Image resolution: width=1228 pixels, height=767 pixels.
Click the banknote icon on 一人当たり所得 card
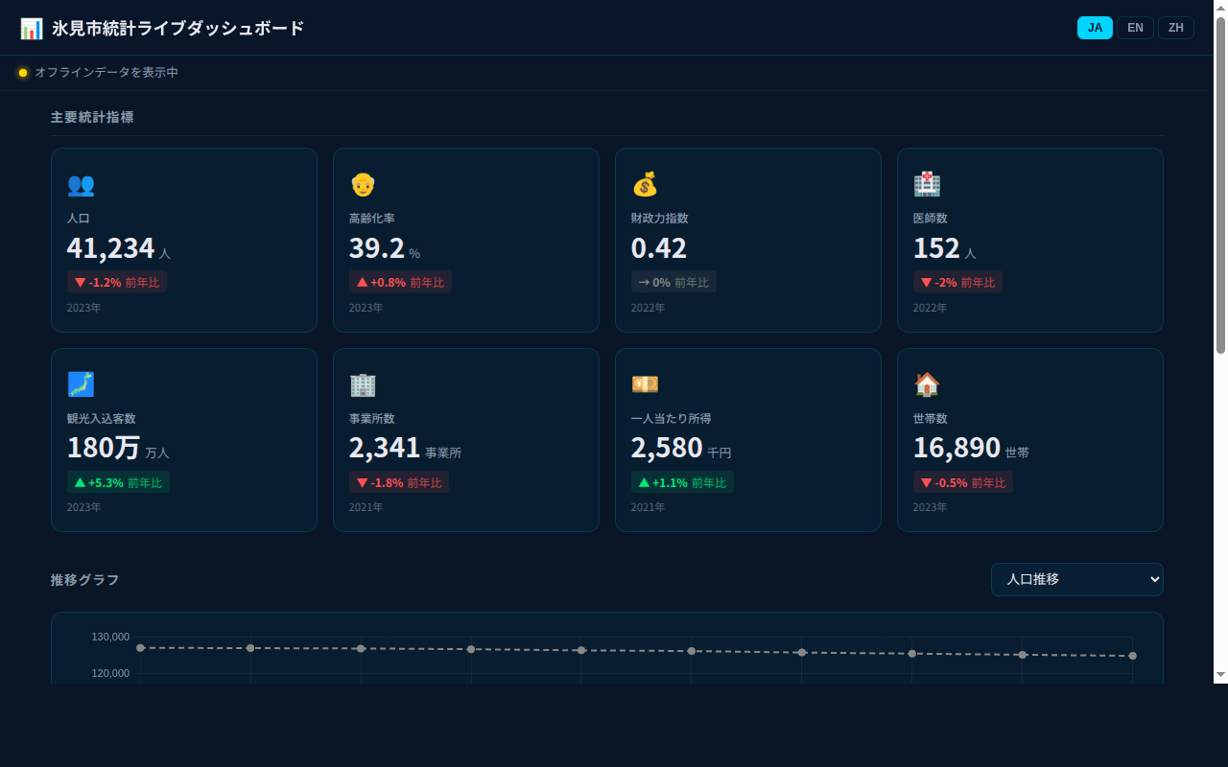[x=645, y=384]
